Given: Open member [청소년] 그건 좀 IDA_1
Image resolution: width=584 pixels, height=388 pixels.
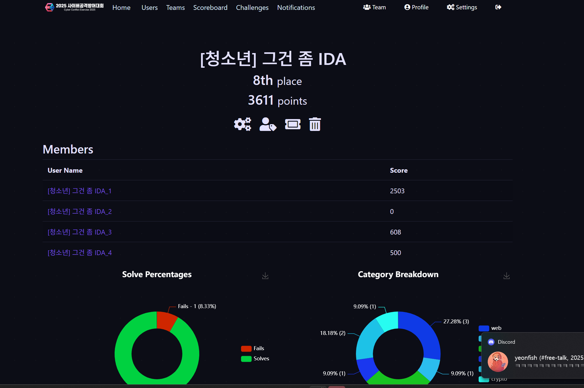Looking at the screenshot, I should coord(80,191).
